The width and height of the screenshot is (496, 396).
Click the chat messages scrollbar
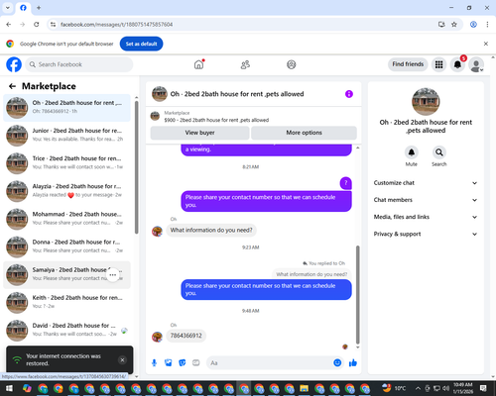(x=357, y=295)
